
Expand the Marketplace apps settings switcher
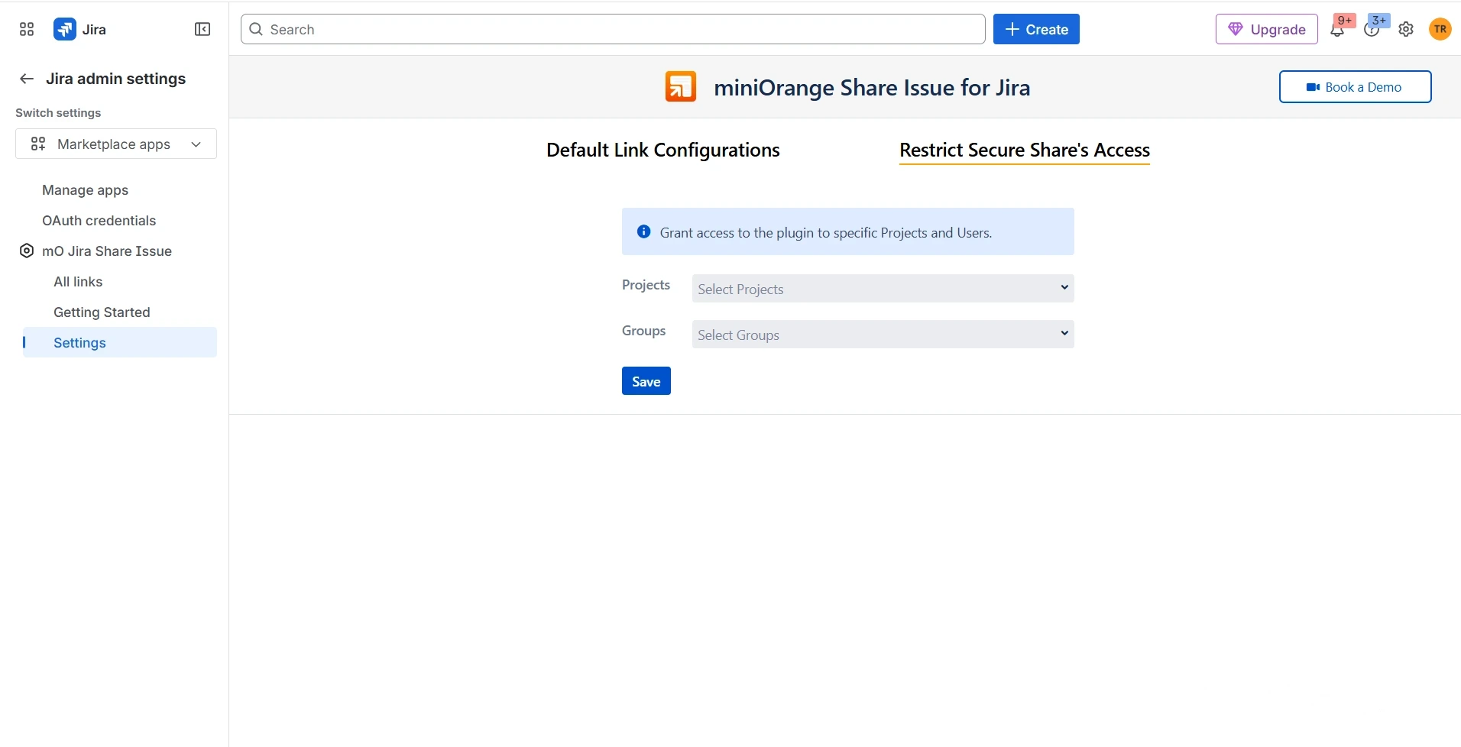pos(116,144)
